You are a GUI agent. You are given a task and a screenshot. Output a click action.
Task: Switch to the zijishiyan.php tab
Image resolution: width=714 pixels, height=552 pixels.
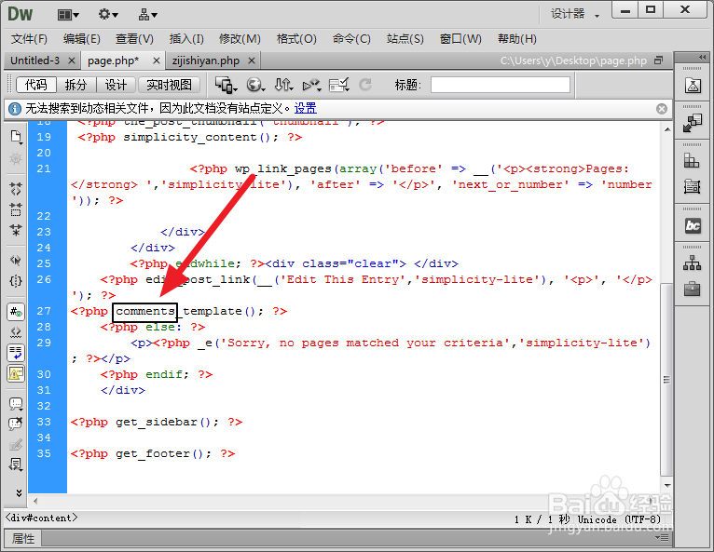click(x=206, y=61)
